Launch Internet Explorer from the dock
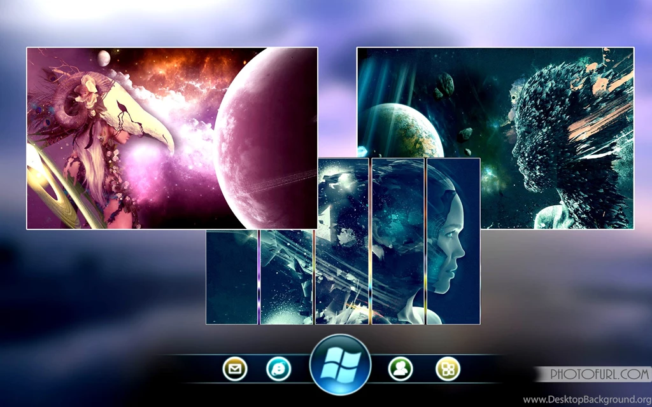This screenshot has height=407, width=652. [278, 369]
